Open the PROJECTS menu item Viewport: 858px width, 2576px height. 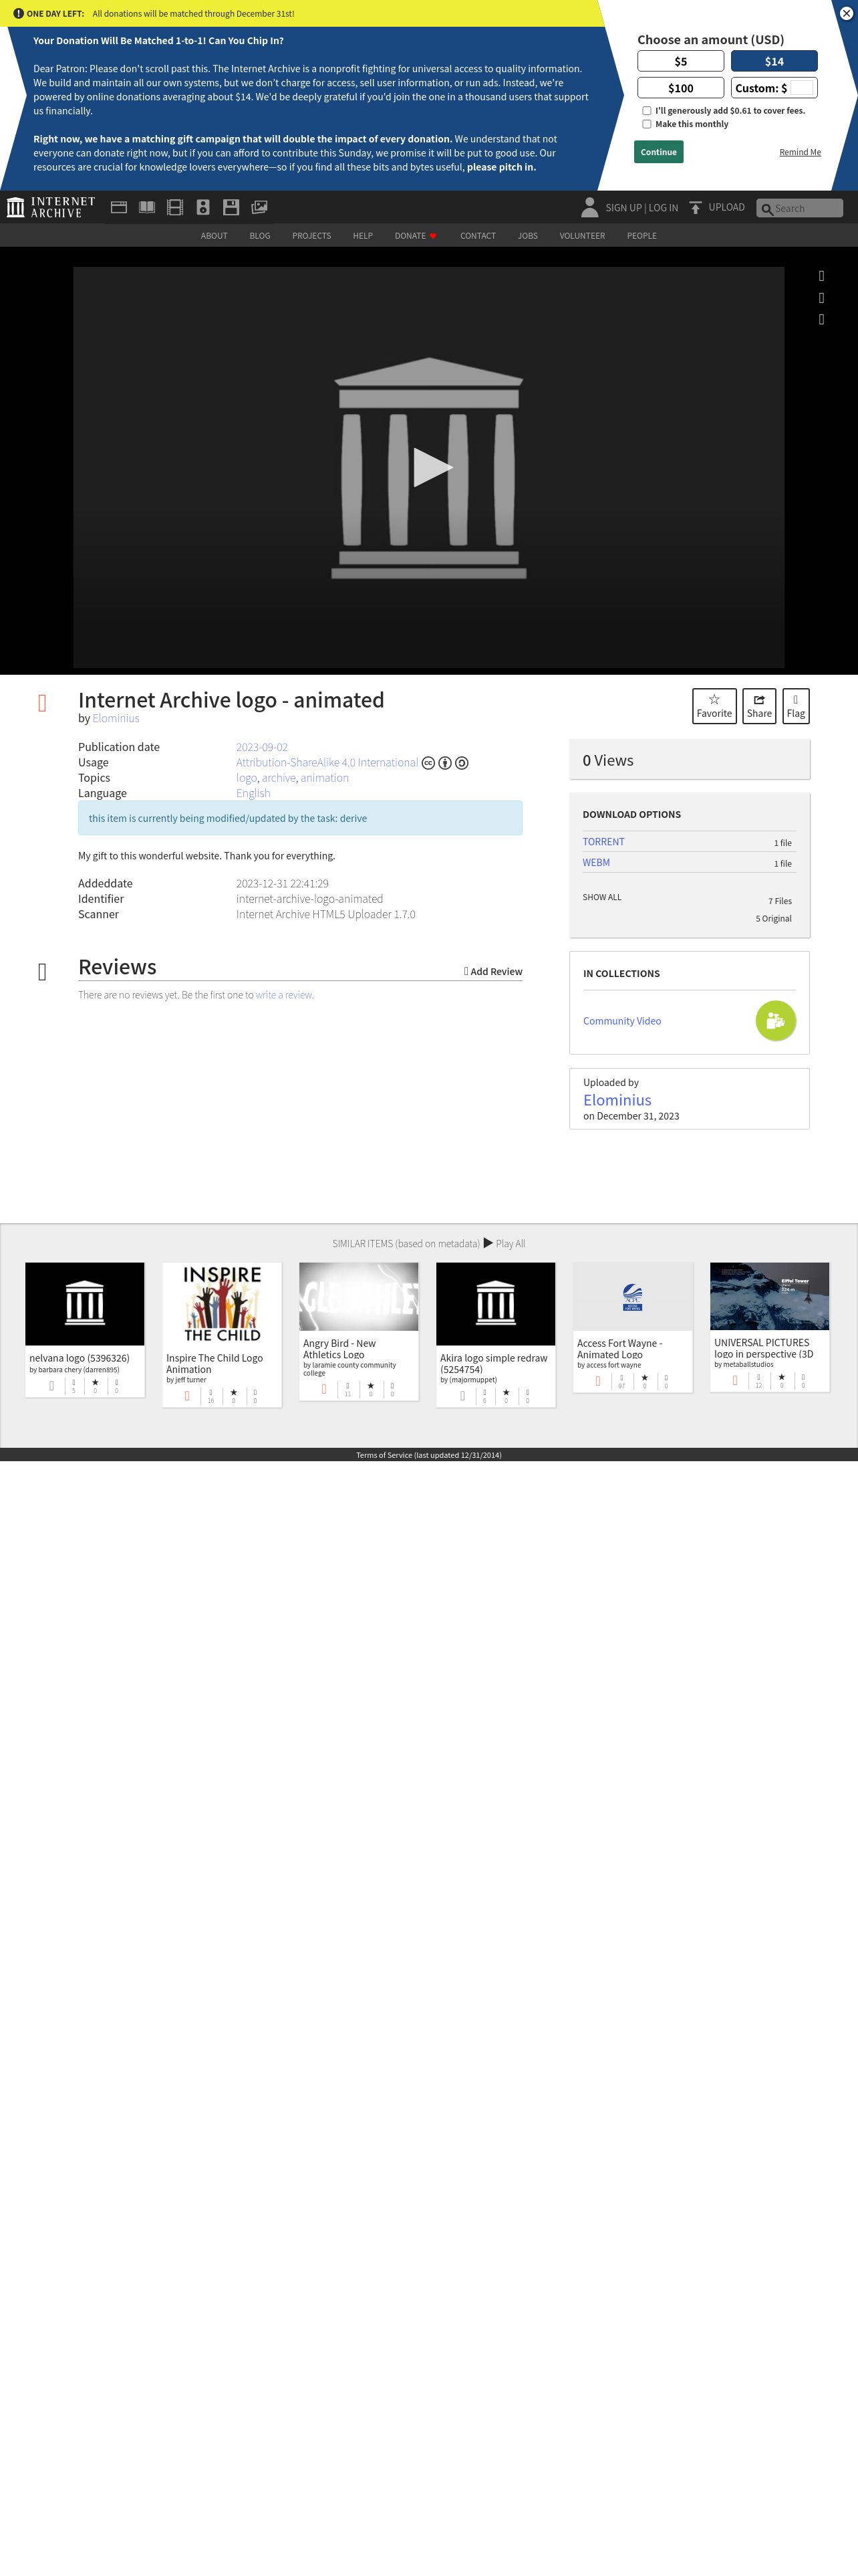[311, 236]
